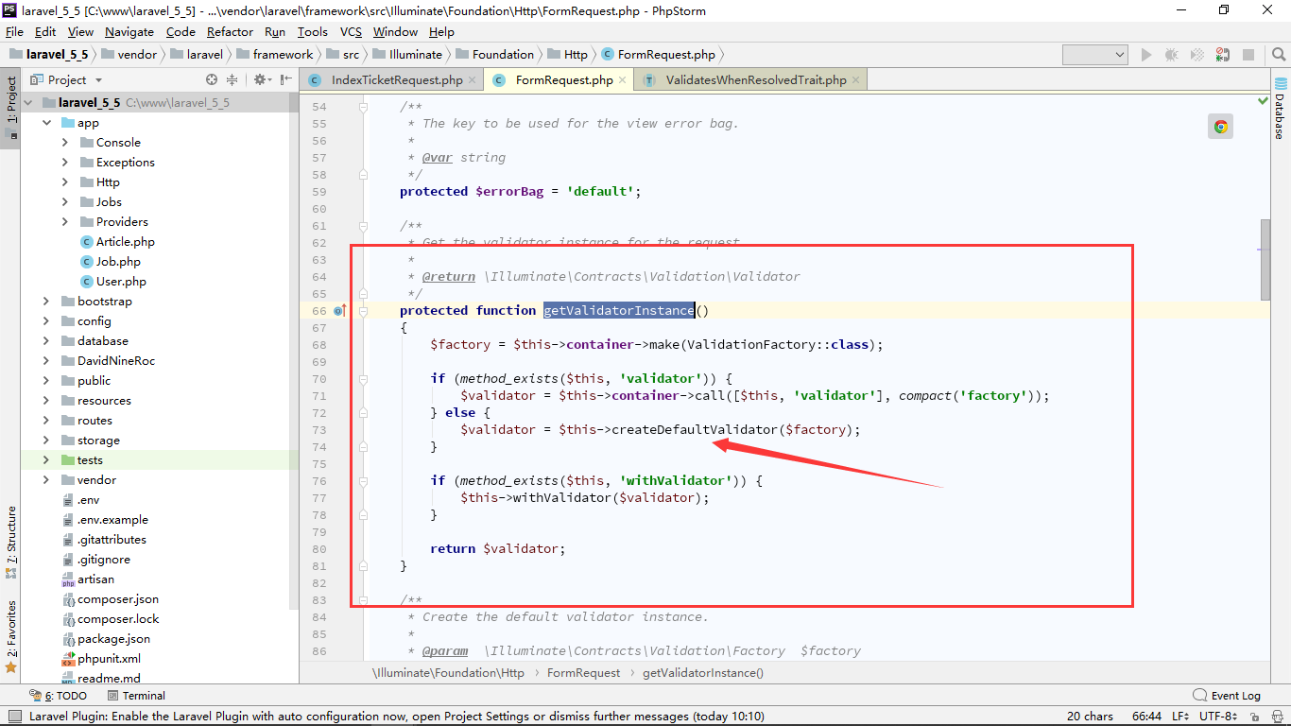Open the inspector (Hector) icon in status bar
This screenshot has height=726, width=1291.
point(1280,717)
